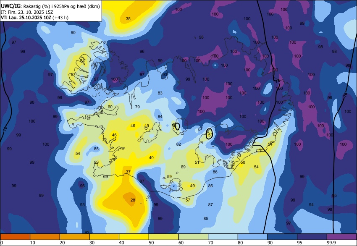
Task: Click the legend scale label '70'
Action: [210, 243]
